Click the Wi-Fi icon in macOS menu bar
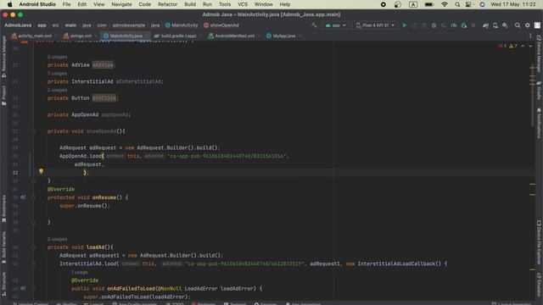Image resolution: width=543 pixels, height=305 pixels. (445, 4)
